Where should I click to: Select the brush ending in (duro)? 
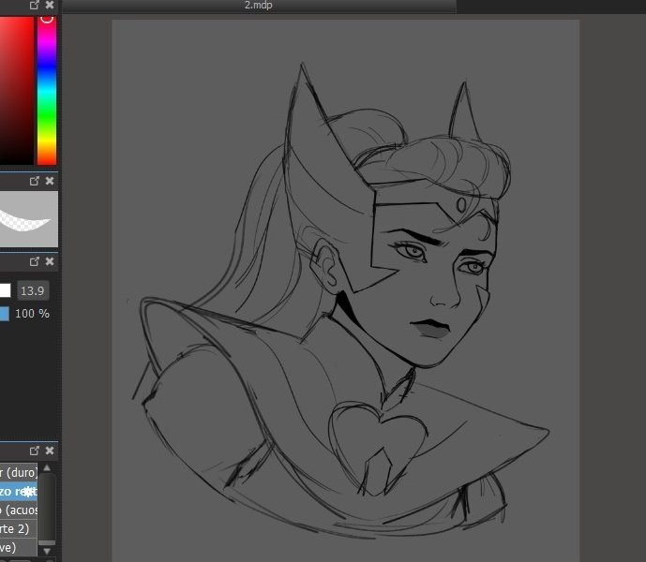pos(19,472)
